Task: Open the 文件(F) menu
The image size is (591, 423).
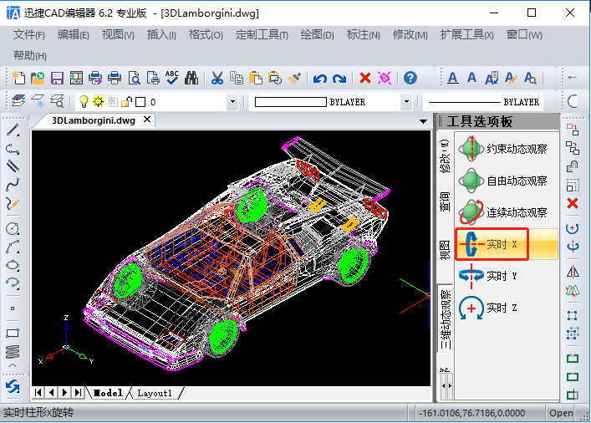Action: (x=29, y=35)
